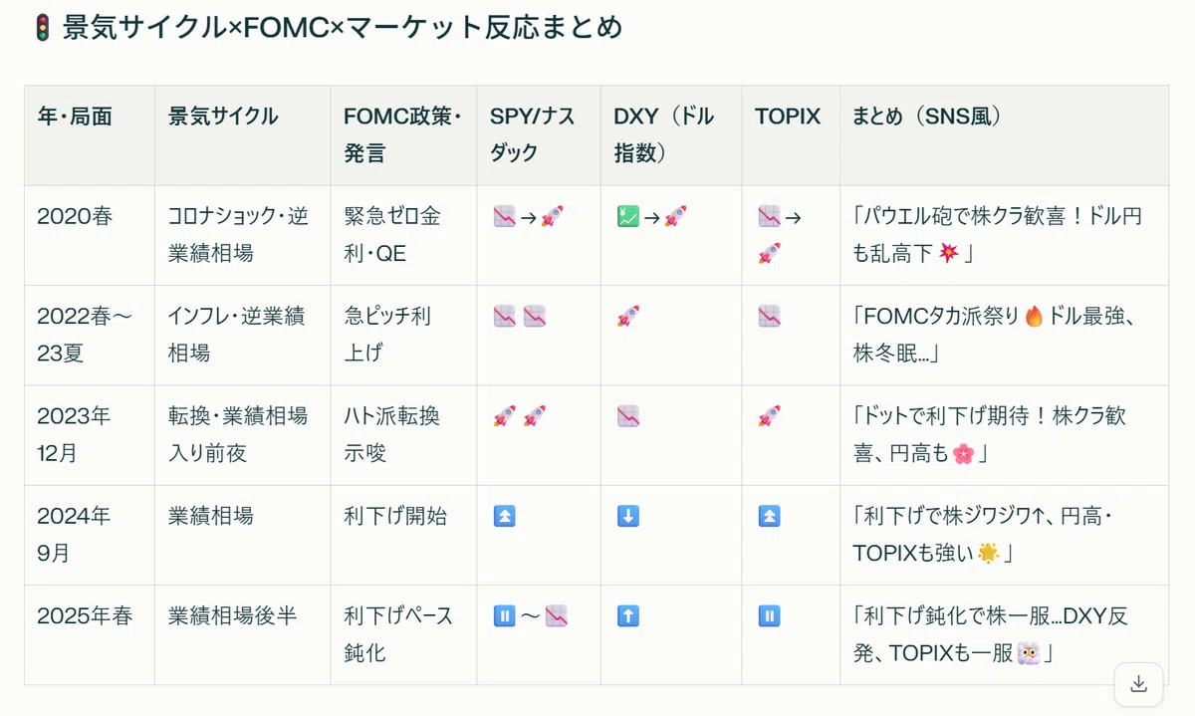Click the traffic light emoji in the title
Image resolution: width=1195 pixels, height=716 pixels.
(42, 28)
